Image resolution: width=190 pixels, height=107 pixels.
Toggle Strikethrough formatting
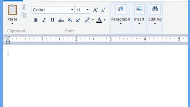(x=61, y=21)
